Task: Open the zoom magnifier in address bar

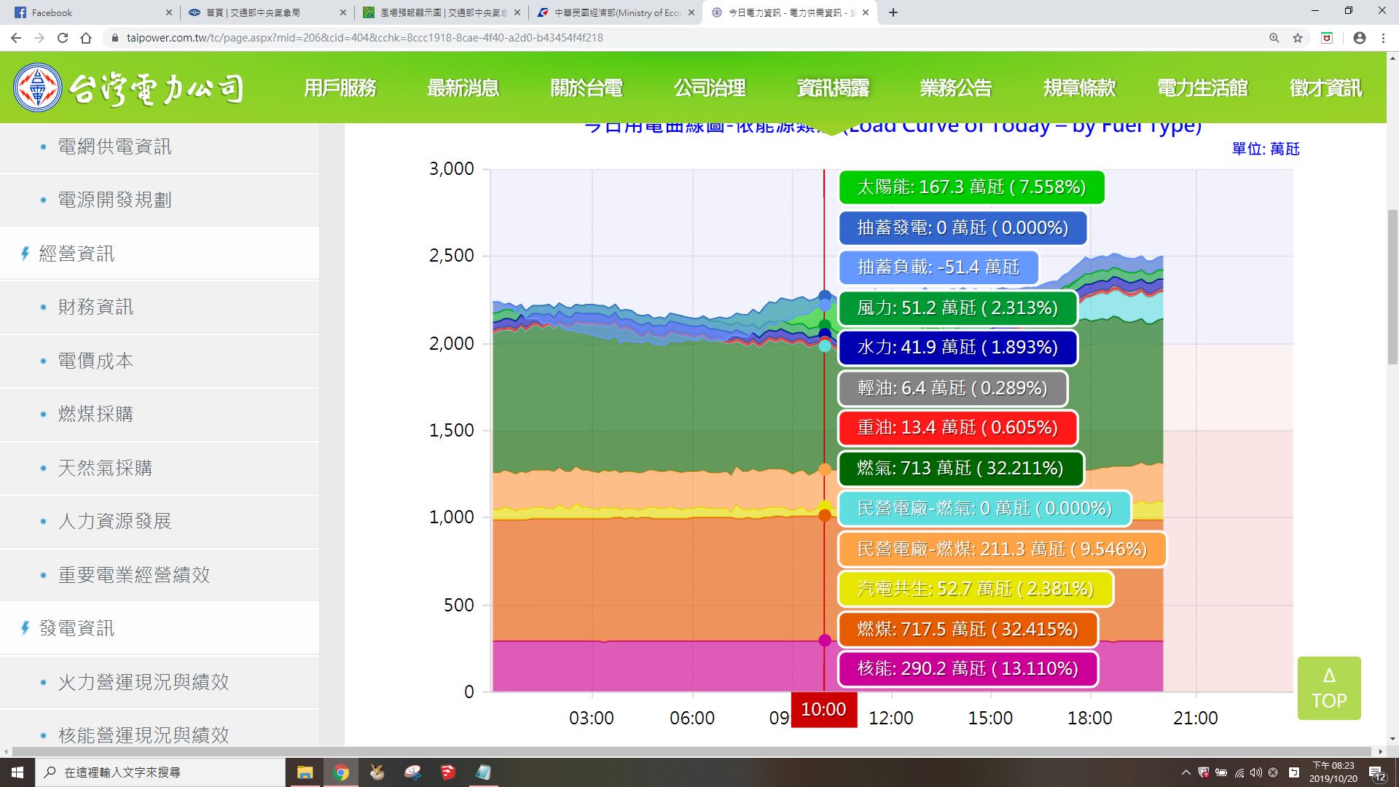Action: pyautogui.click(x=1274, y=38)
